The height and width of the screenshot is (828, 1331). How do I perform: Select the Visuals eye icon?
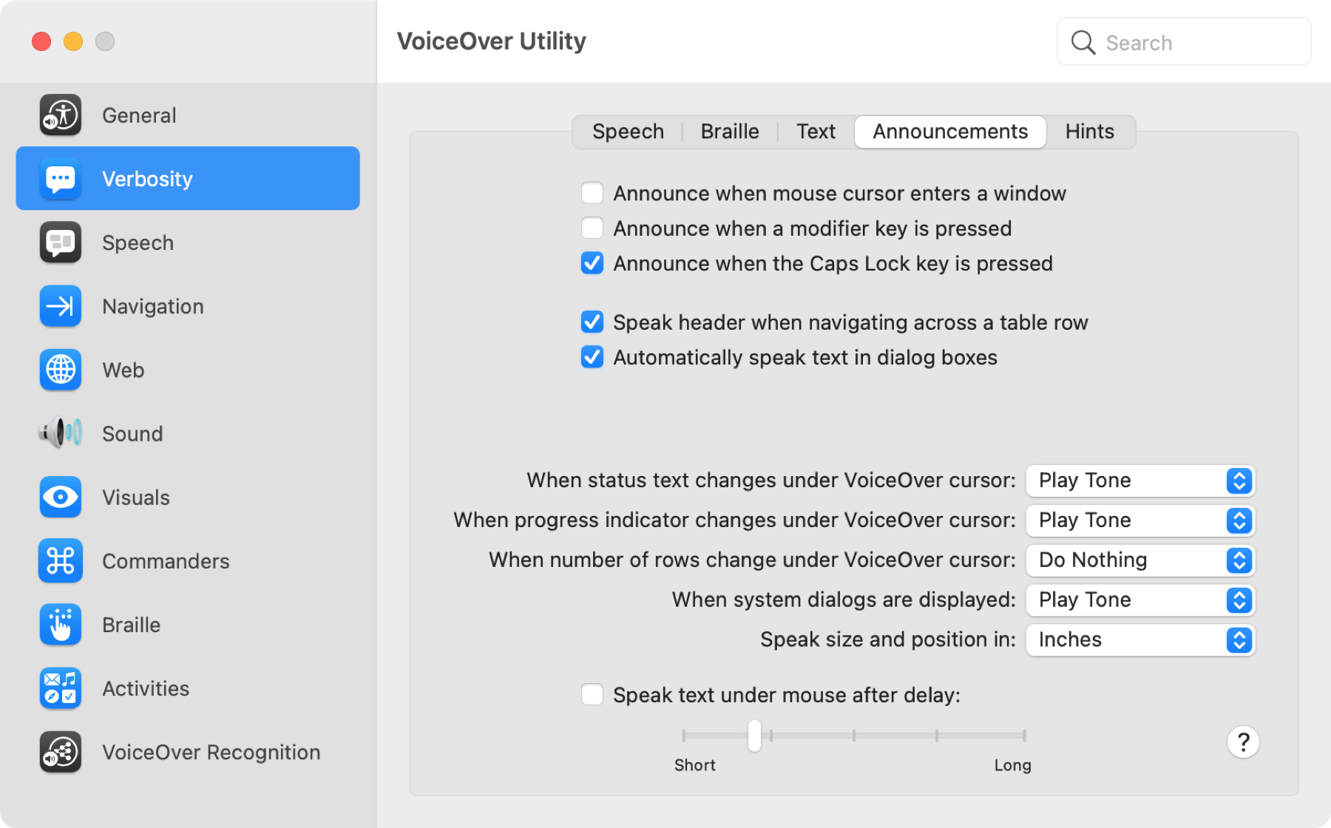[x=61, y=497]
